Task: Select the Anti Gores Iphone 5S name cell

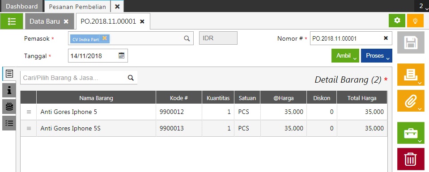Action: [x=96, y=128]
